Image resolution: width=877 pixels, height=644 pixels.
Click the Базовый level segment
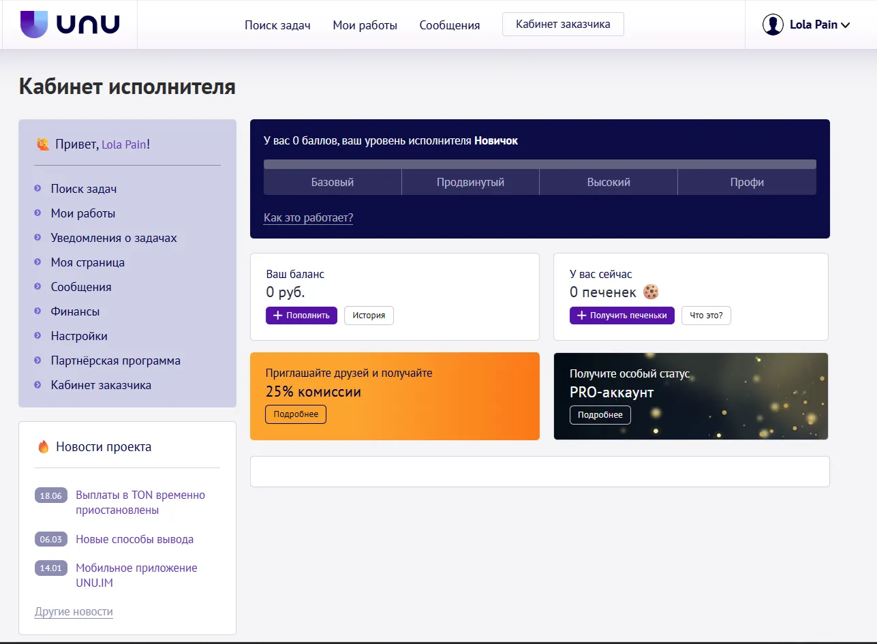333,182
